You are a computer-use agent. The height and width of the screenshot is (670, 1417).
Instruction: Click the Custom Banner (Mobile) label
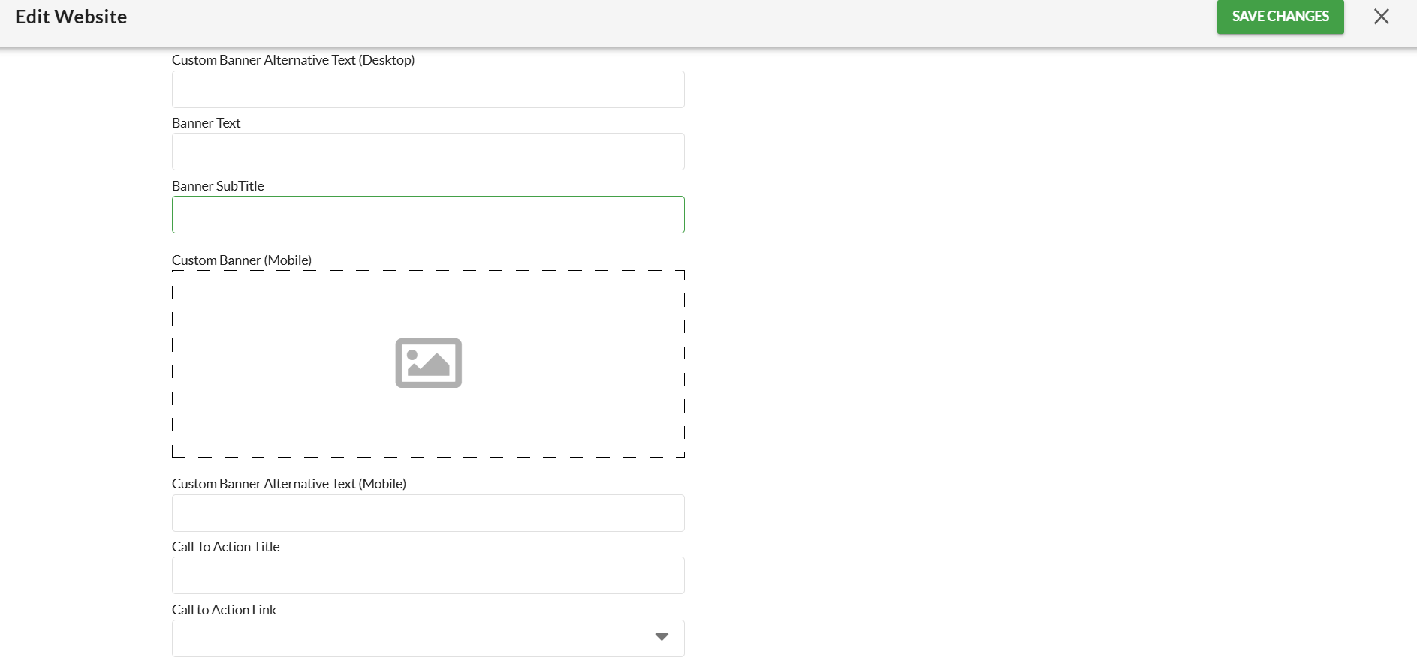point(241,260)
